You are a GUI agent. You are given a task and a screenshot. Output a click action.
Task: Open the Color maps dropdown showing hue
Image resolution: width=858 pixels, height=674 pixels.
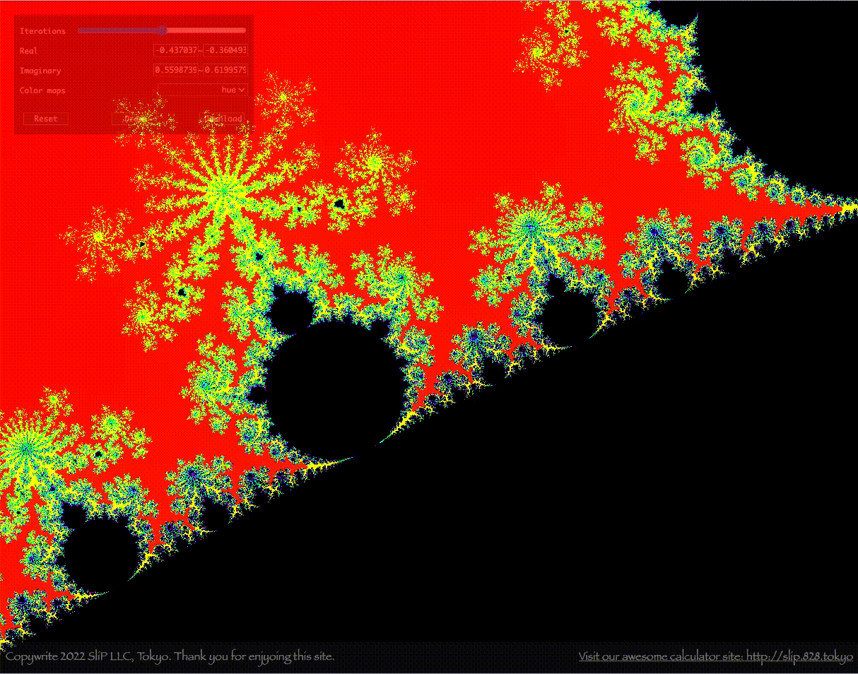click(x=203, y=90)
